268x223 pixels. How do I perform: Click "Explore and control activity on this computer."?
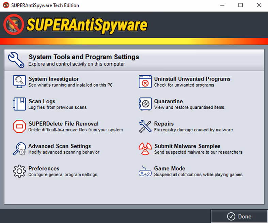point(77,64)
